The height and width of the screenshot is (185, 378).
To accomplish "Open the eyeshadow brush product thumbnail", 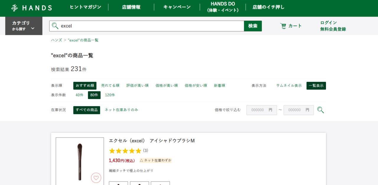I will [x=80, y=161].
